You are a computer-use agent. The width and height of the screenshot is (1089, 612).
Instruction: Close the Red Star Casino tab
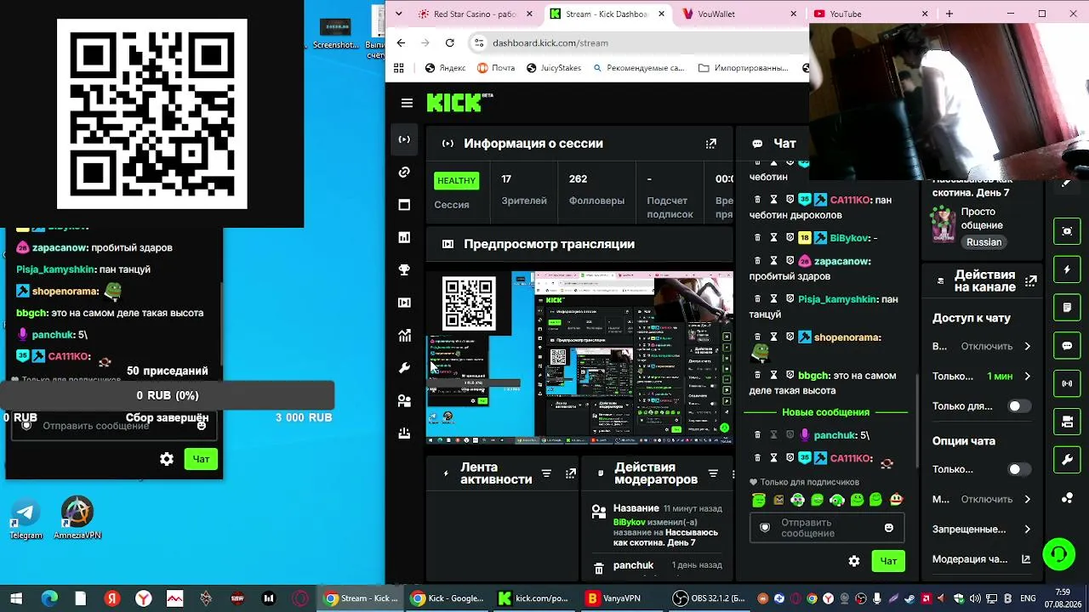[530, 14]
